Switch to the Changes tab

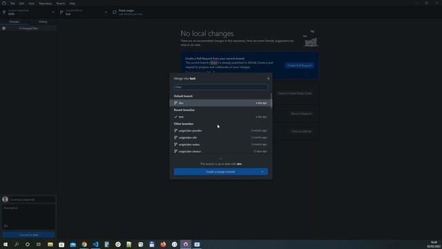[x=14, y=21]
